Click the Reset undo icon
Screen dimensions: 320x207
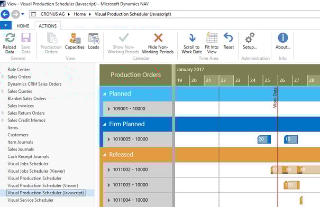(228, 38)
